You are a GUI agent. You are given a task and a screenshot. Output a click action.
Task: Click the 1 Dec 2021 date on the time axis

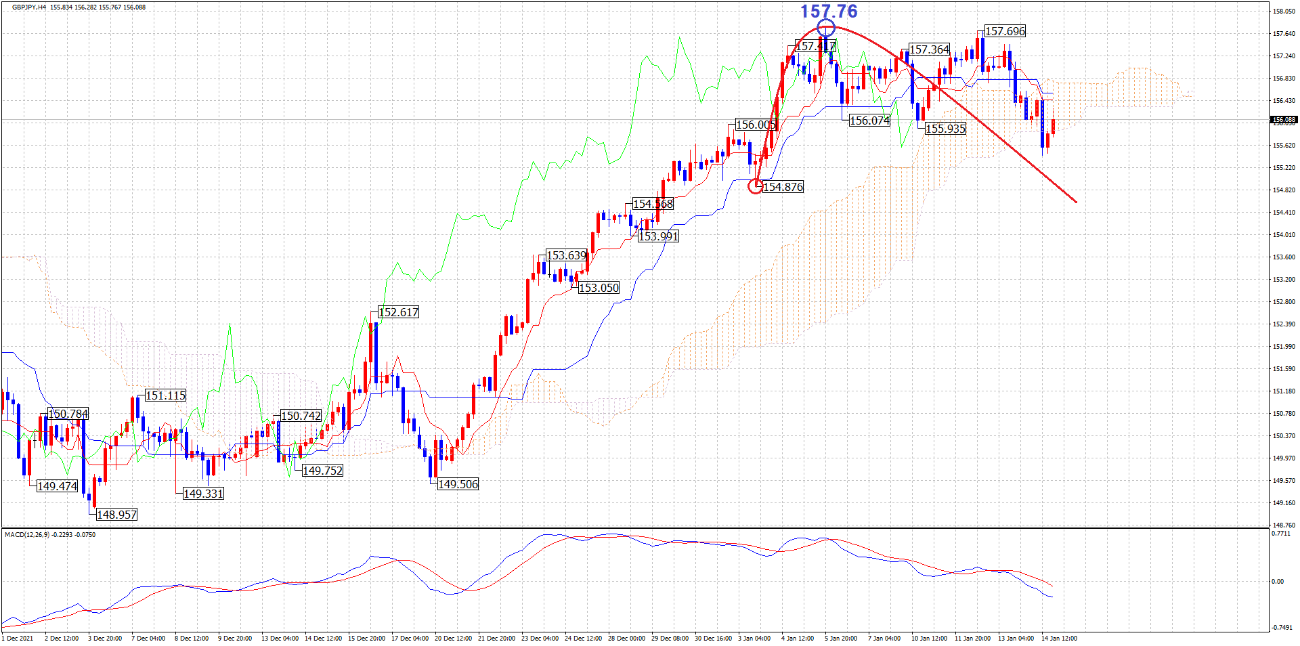tap(18, 638)
